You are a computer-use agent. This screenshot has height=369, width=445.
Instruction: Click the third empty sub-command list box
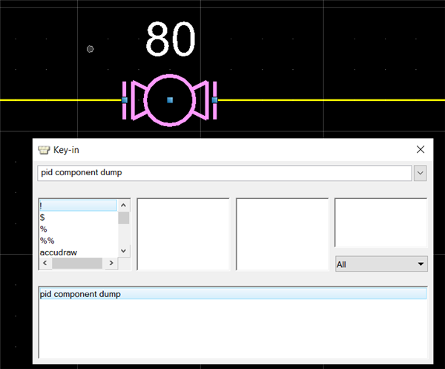pyautogui.click(x=282, y=235)
